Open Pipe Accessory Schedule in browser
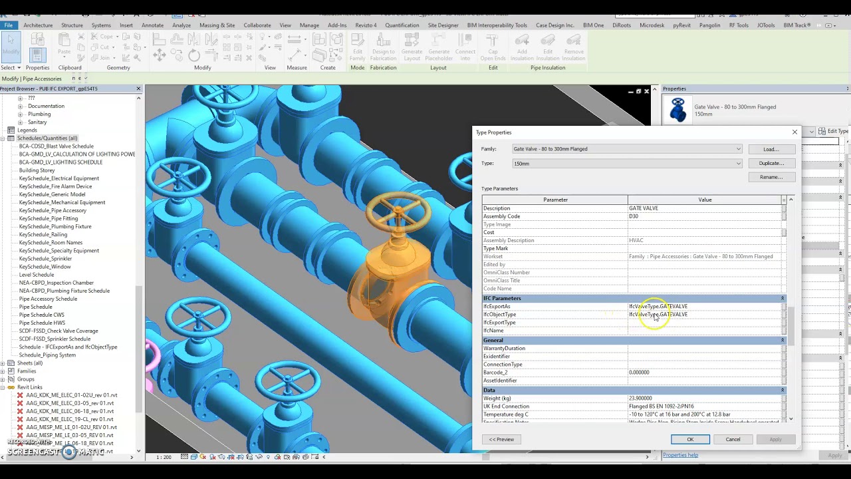851x479 pixels. tap(48, 299)
